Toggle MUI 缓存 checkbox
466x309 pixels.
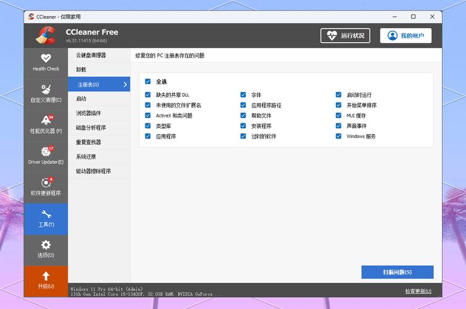[x=339, y=116]
